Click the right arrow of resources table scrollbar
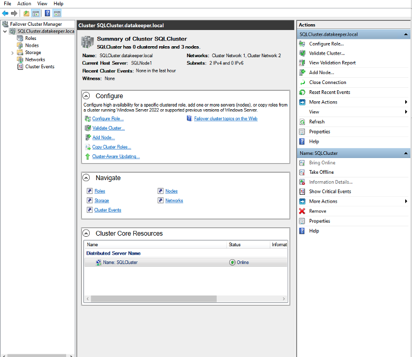The width and height of the screenshot is (412, 357). point(284,299)
